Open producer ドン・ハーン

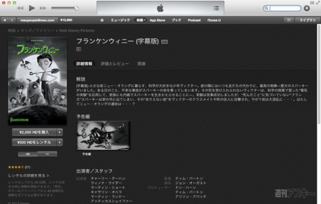186,187
